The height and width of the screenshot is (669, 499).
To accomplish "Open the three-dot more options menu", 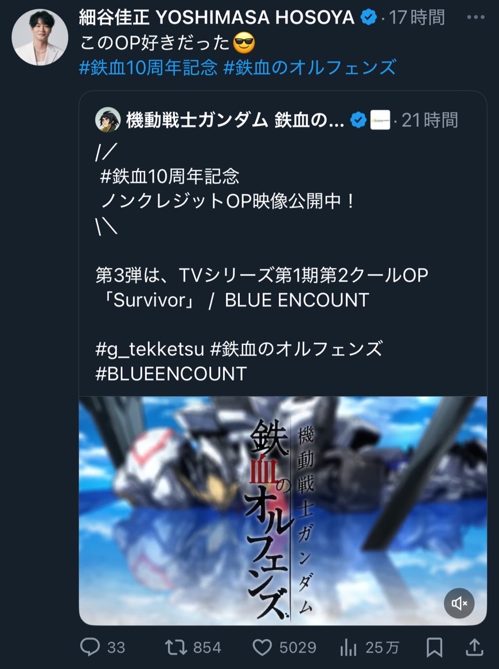I will pos(475,17).
